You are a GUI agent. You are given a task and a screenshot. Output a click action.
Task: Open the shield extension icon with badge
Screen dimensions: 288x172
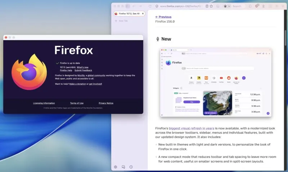(257, 6)
